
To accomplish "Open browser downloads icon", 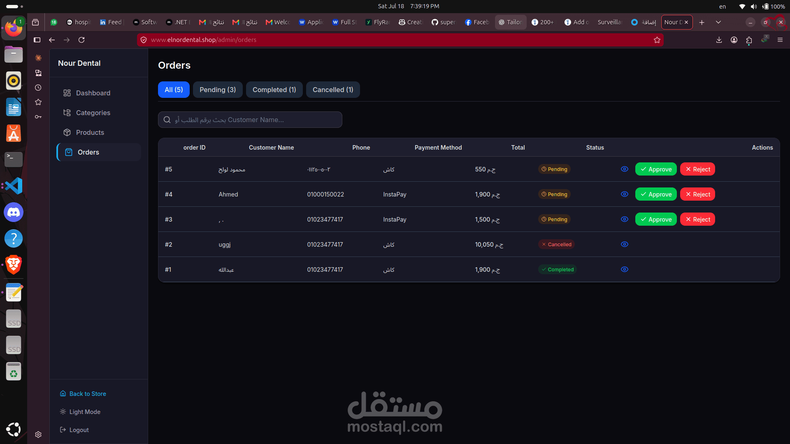I will (719, 40).
